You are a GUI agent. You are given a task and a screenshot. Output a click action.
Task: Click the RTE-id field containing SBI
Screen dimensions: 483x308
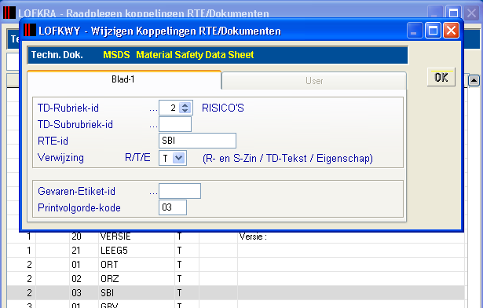(x=197, y=141)
